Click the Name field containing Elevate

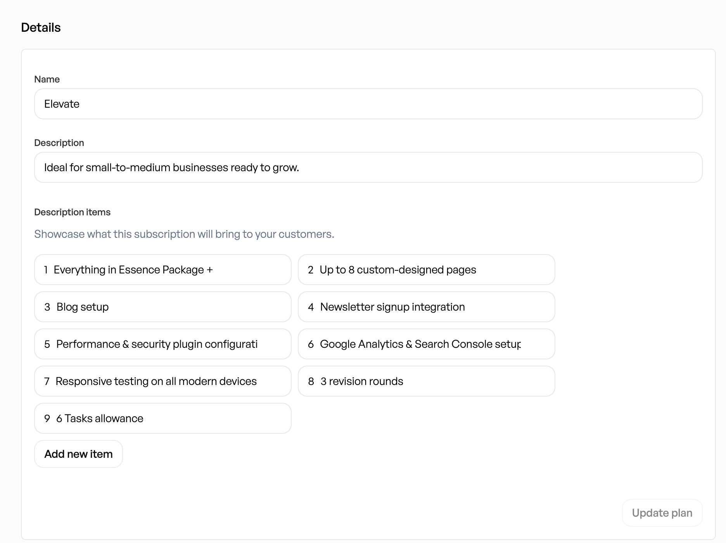[368, 104]
